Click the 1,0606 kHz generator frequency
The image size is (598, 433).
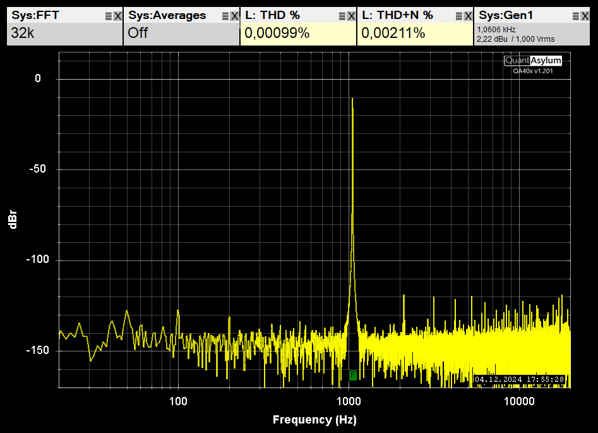496,30
